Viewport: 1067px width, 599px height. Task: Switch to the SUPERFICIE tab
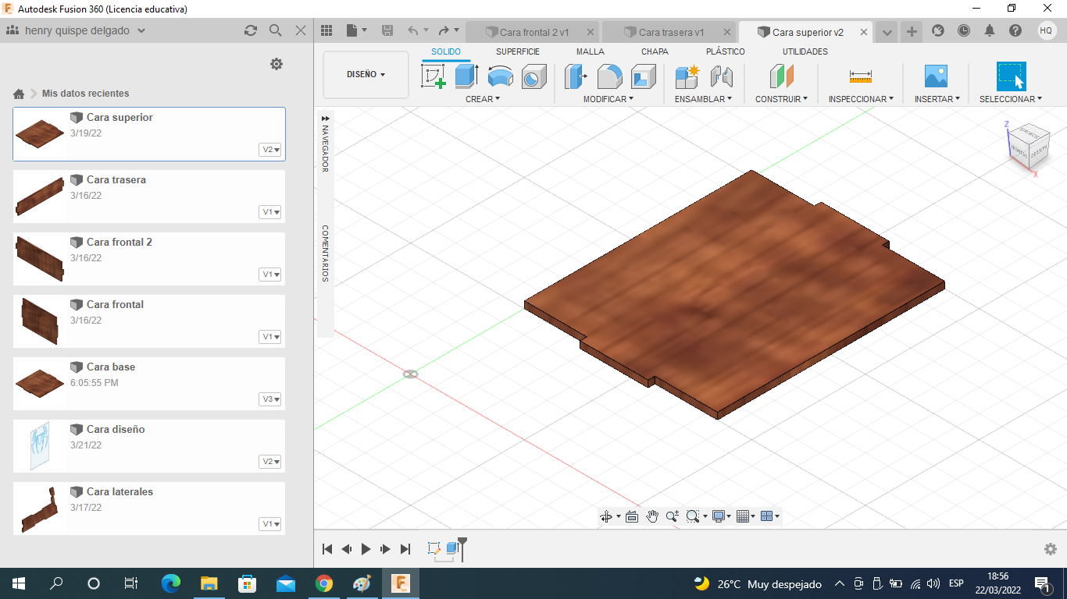[518, 51]
